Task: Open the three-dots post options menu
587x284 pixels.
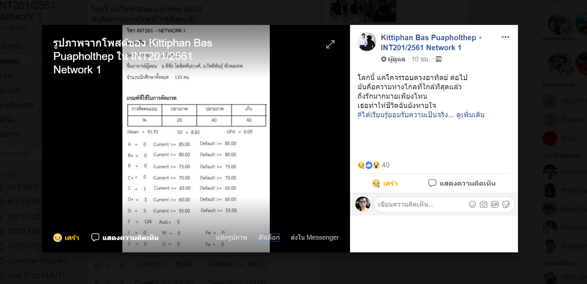Action: coord(505,37)
